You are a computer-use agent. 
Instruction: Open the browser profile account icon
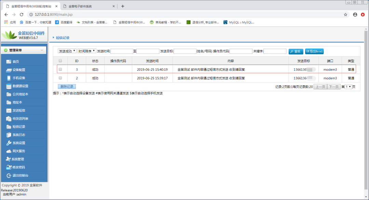(x=355, y=15)
